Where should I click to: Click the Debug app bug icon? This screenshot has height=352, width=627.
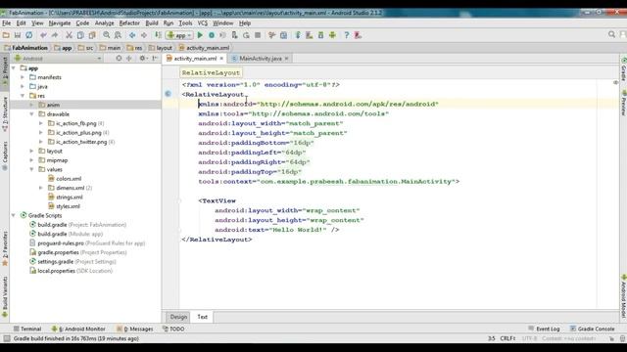212,35
